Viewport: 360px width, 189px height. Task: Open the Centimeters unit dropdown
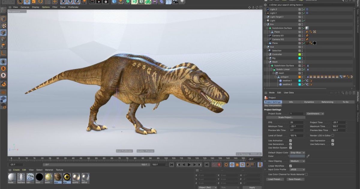click(315, 114)
